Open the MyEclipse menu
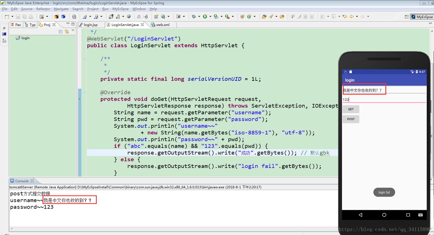434x235 pixels. (x=121, y=9)
